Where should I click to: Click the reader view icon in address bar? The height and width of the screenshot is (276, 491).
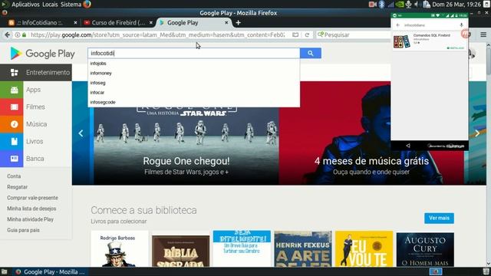click(295, 34)
